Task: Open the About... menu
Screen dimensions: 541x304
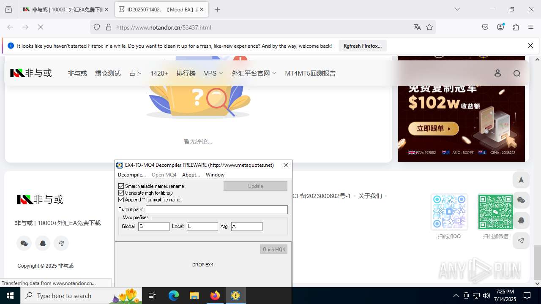Action: click(x=191, y=174)
